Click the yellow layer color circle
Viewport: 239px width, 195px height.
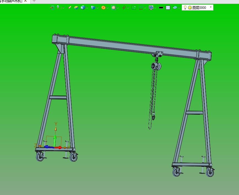(x=190, y=8)
